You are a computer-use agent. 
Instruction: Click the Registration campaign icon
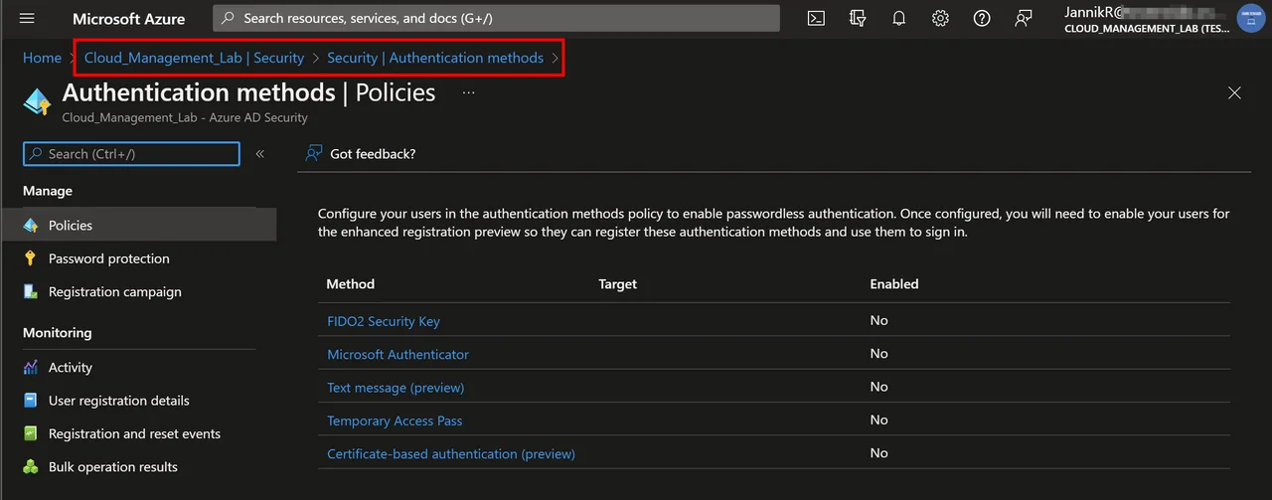[x=31, y=292]
